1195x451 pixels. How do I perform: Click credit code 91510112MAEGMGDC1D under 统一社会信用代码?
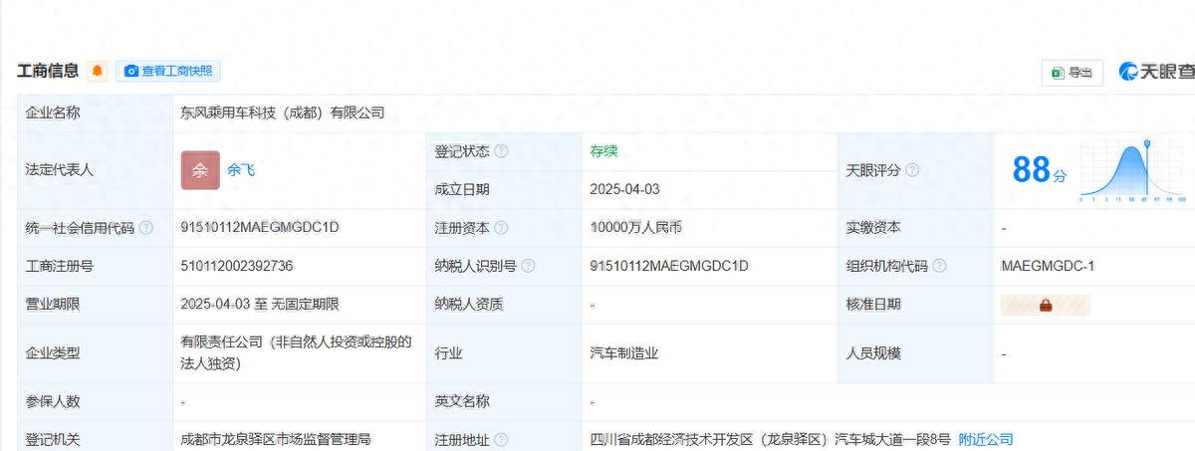pyautogui.click(x=261, y=228)
